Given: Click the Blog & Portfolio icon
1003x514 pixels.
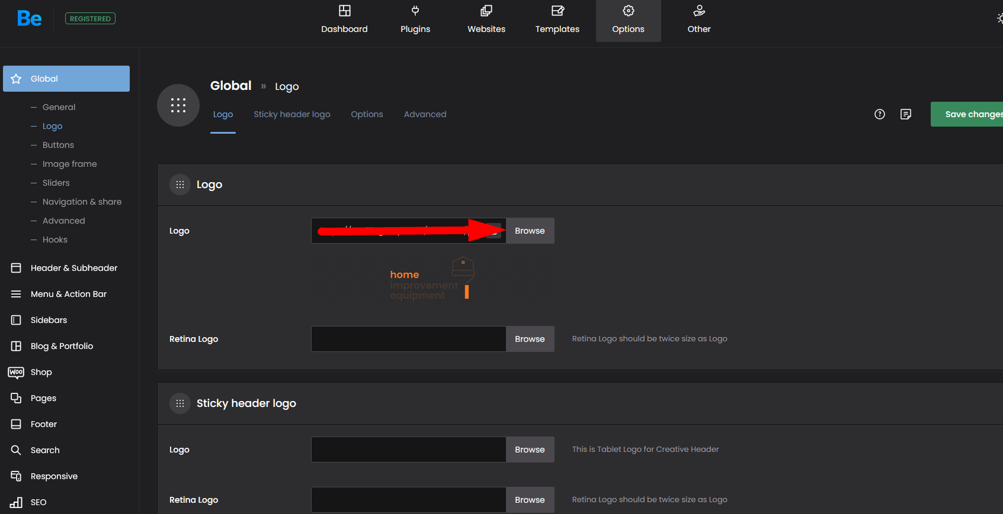Looking at the screenshot, I should coord(16,346).
